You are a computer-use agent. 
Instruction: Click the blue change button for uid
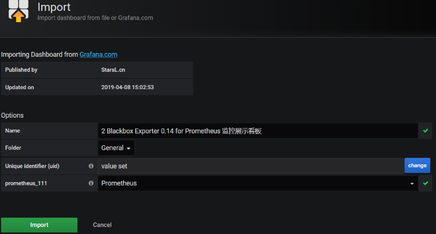click(x=417, y=165)
